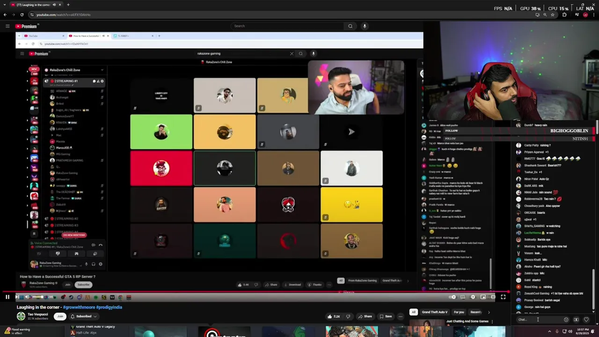The height and width of the screenshot is (337, 599).
Task: Click the main YouTube search field
Action: click(288, 26)
